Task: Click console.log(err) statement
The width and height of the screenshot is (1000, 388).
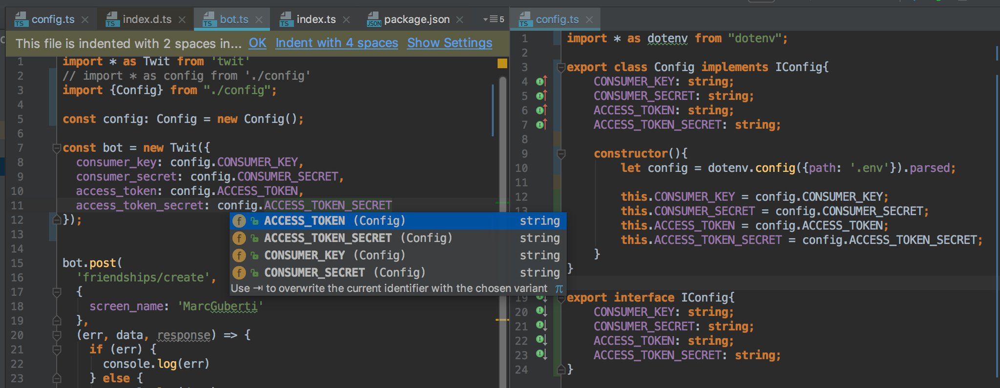Action: point(156,364)
